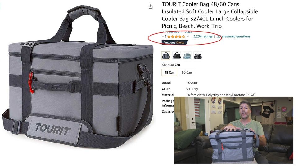Click the 01-Grey color value
Viewport: 298px width, 167px height.
192,89
